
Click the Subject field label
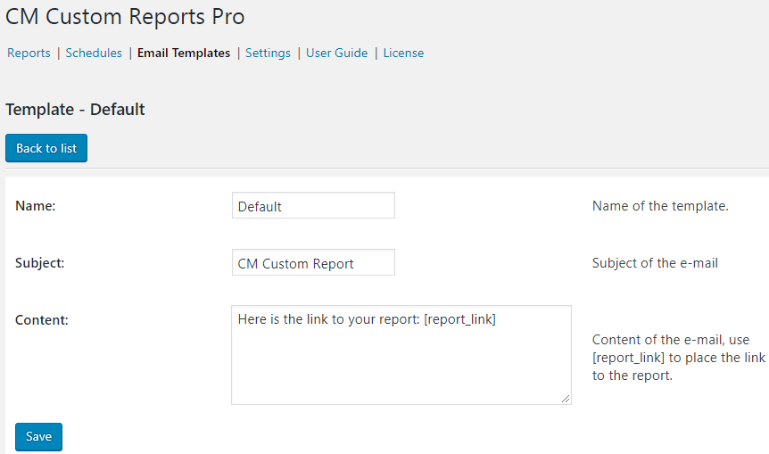pyautogui.click(x=40, y=263)
